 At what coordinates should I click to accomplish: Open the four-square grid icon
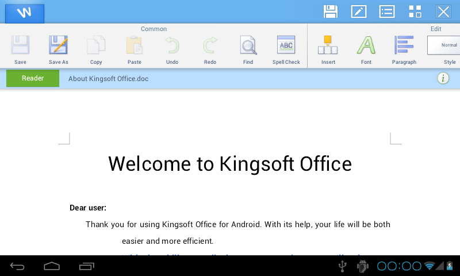click(x=415, y=12)
